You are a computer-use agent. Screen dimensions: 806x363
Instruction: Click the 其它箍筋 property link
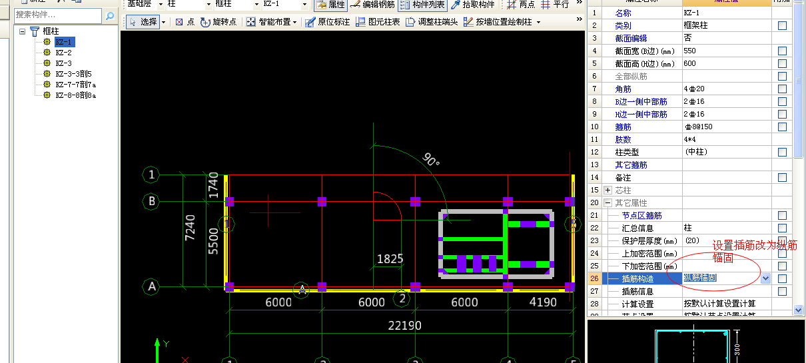631,165
